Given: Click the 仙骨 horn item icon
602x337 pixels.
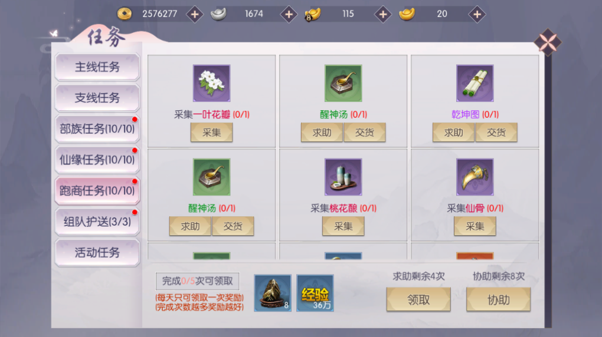Looking at the screenshot, I should pos(475,177).
